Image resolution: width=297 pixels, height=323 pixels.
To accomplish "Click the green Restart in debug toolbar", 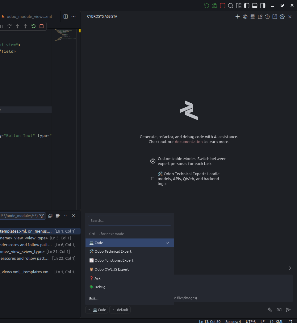I will click(33, 26).
